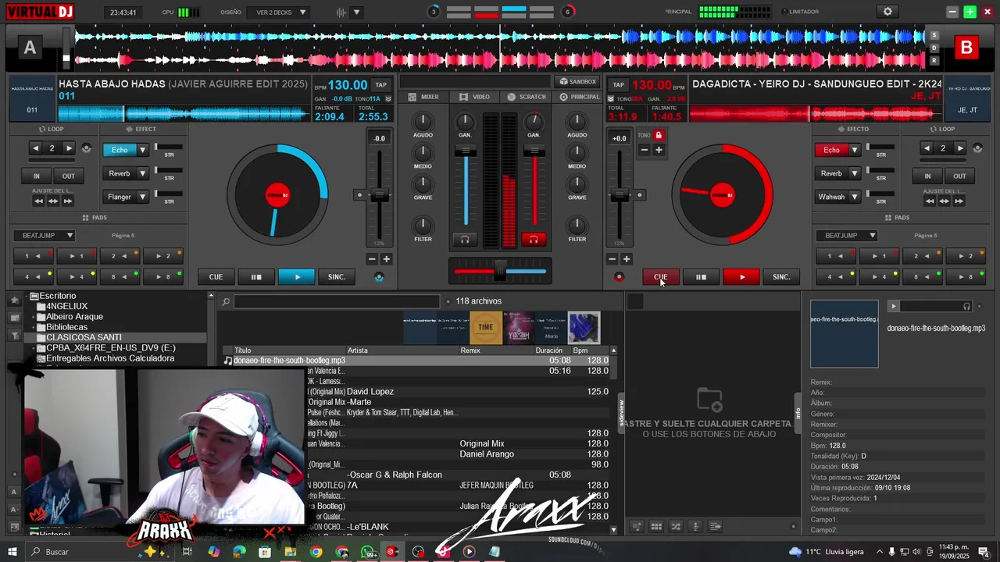This screenshot has width=1000, height=562.
Task: Raise deck B key with TONO plus
Action: tap(659, 150)
